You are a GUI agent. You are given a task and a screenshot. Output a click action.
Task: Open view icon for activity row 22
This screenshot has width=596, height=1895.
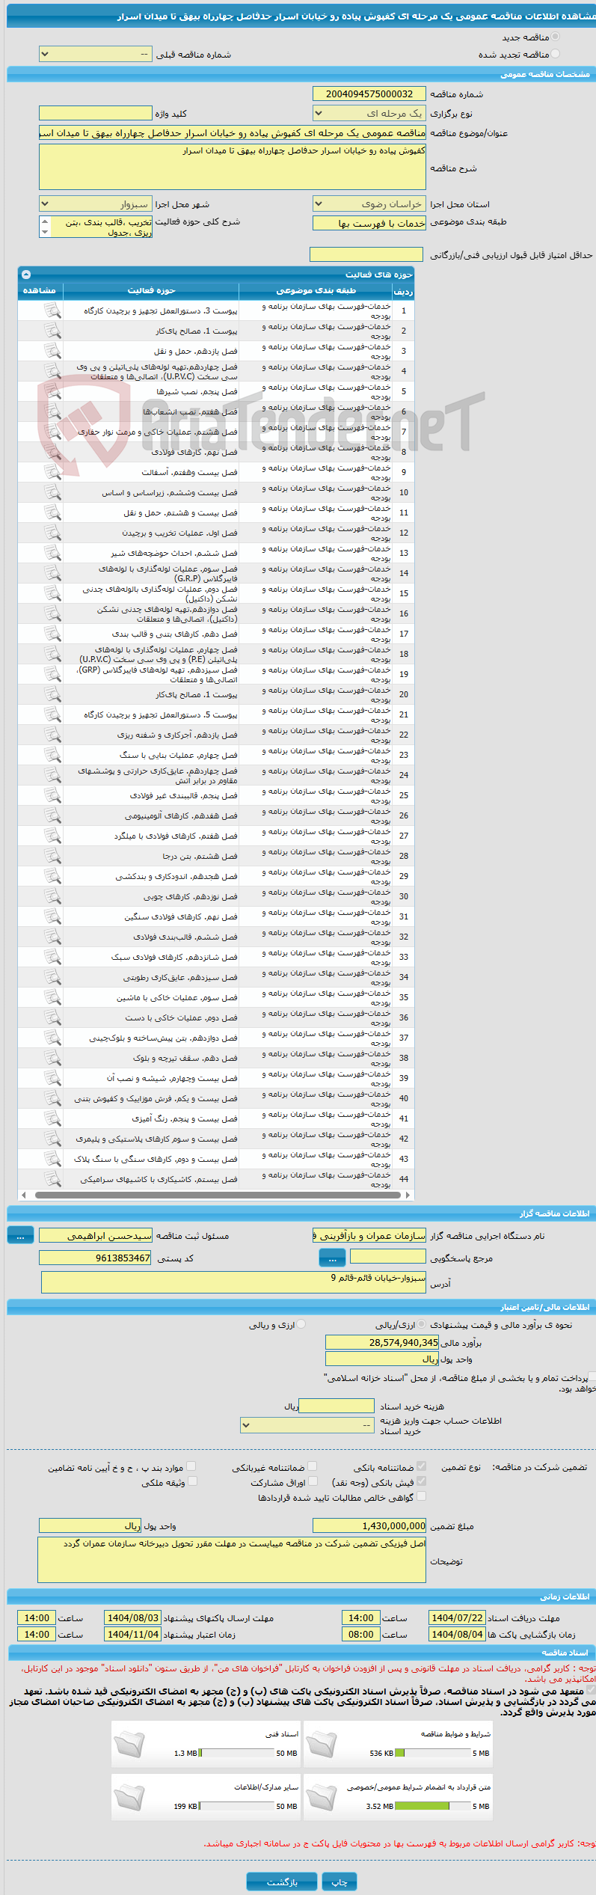pyautogui.click(x=52, y=735)
